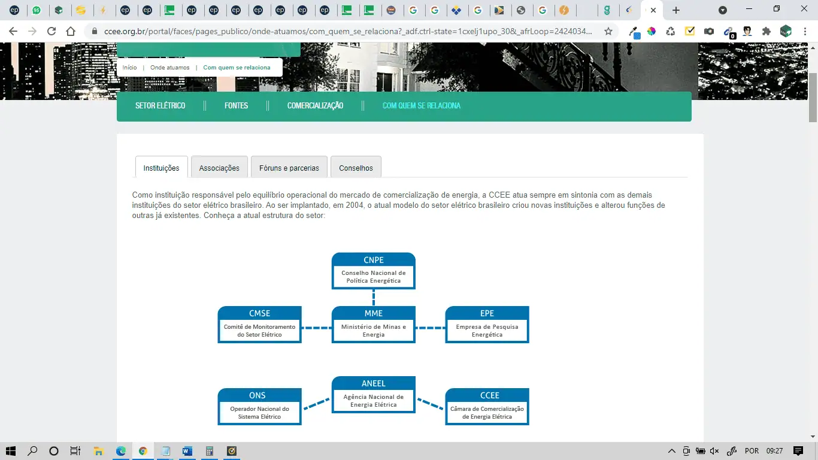Click the muted volume tray icon
Screen dimensions: 818x460
714,451
